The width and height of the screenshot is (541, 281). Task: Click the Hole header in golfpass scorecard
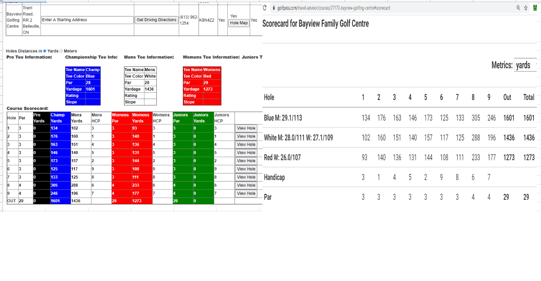269,97
